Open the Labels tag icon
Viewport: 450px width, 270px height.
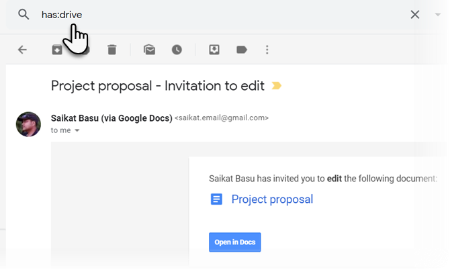pos(241,50)
